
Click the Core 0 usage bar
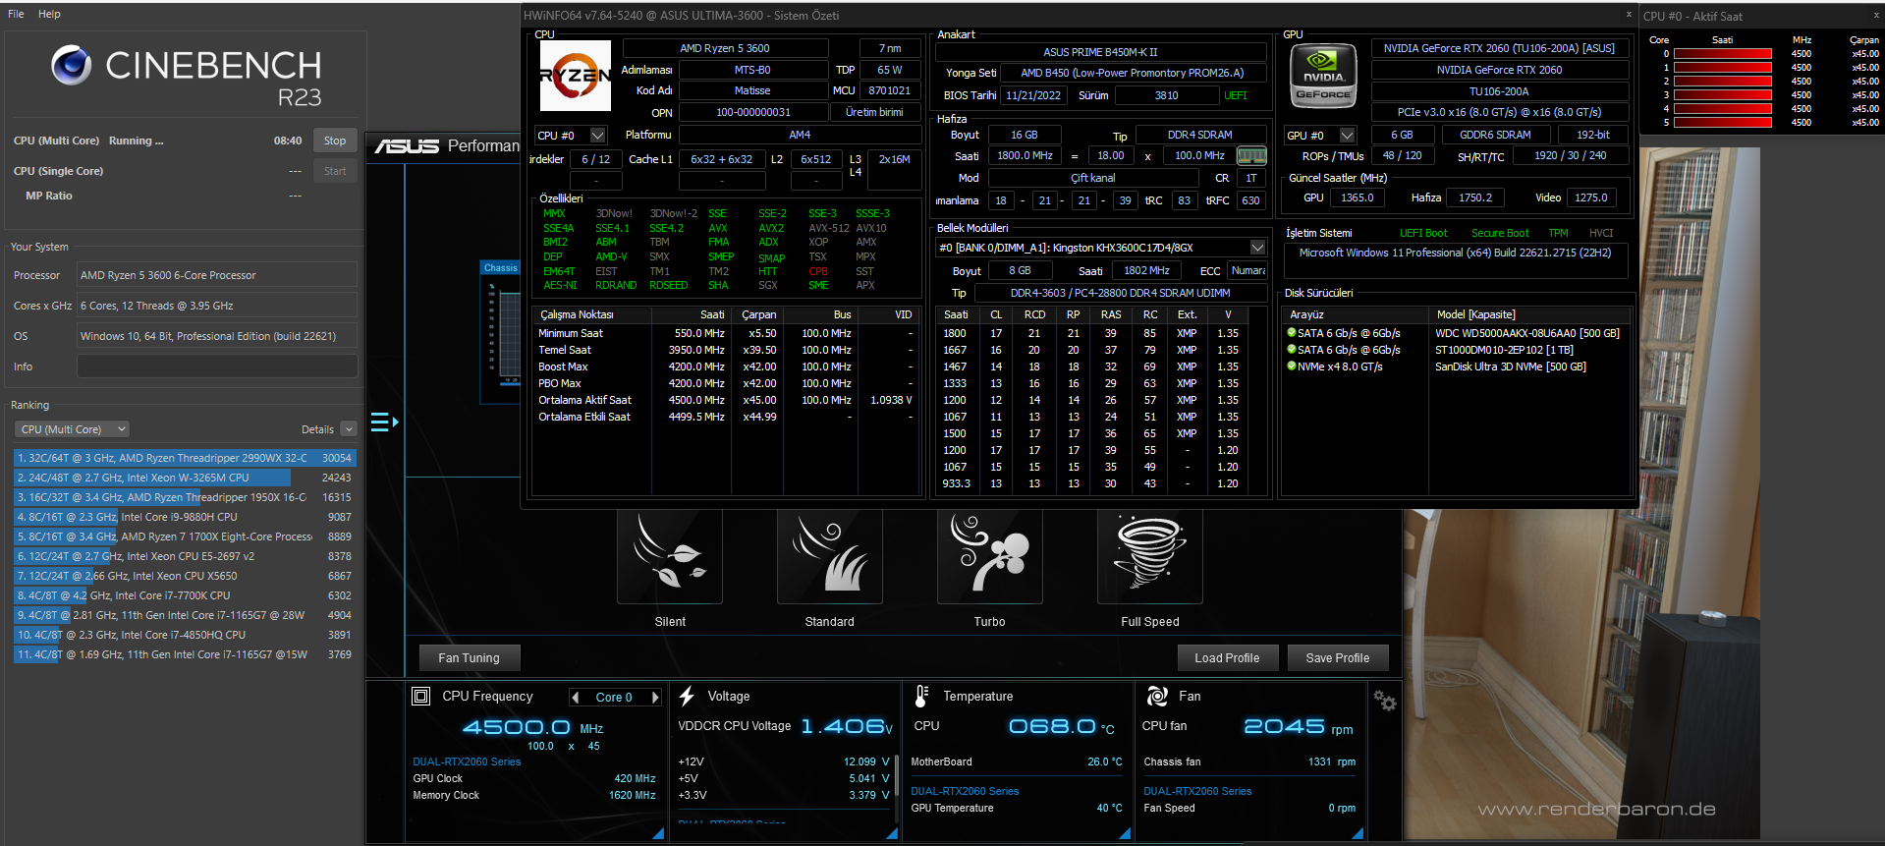click(1723, 54)
